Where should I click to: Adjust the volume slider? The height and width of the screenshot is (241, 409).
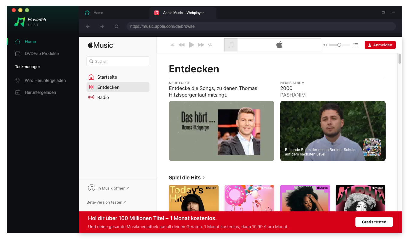pos(339,45)
